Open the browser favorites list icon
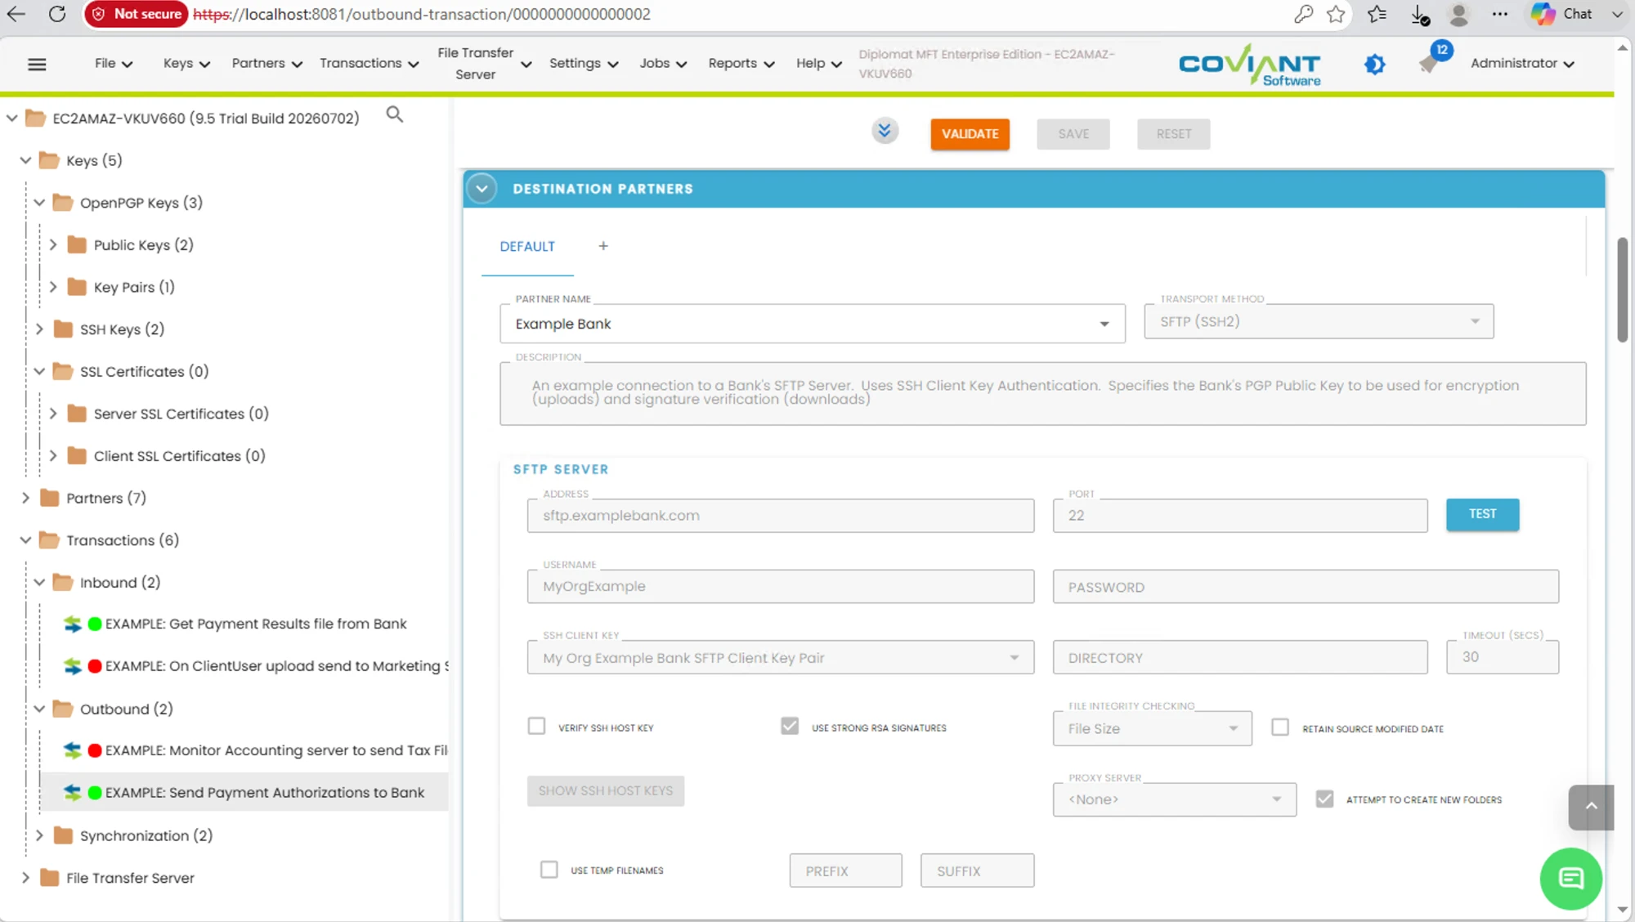1635x922 pixels. [x=1377, y=14]
